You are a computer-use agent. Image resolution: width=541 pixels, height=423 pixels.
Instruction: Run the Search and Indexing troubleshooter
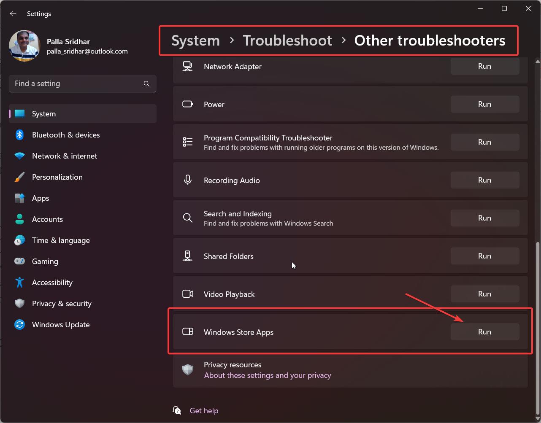click(484, 218)
